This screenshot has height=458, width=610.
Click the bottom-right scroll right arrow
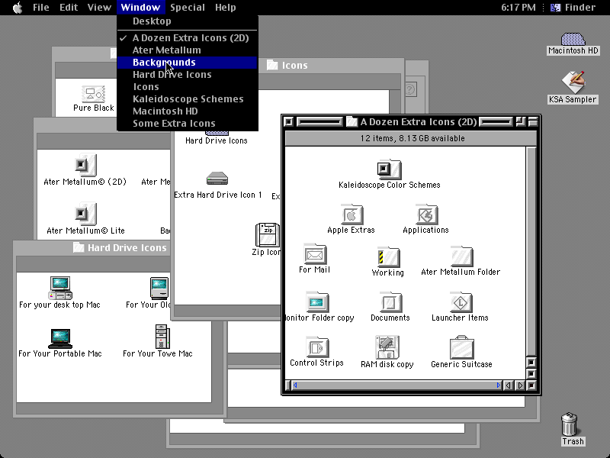520,385
